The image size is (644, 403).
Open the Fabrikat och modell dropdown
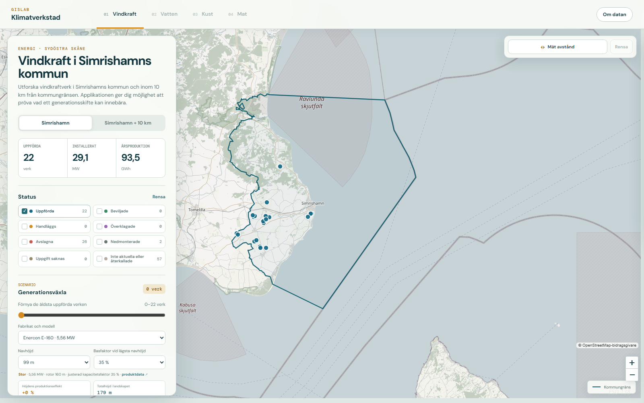(x=92, y=338)
